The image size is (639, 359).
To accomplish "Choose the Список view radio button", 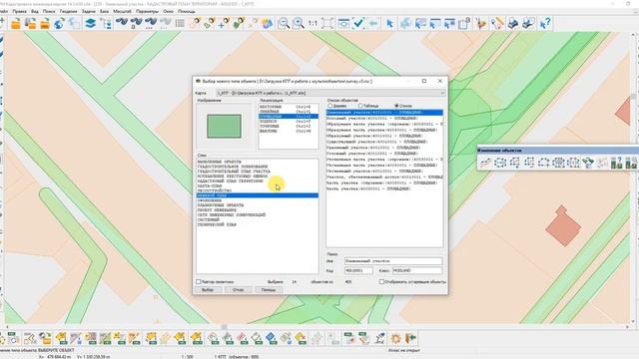I will click(396, 106).
